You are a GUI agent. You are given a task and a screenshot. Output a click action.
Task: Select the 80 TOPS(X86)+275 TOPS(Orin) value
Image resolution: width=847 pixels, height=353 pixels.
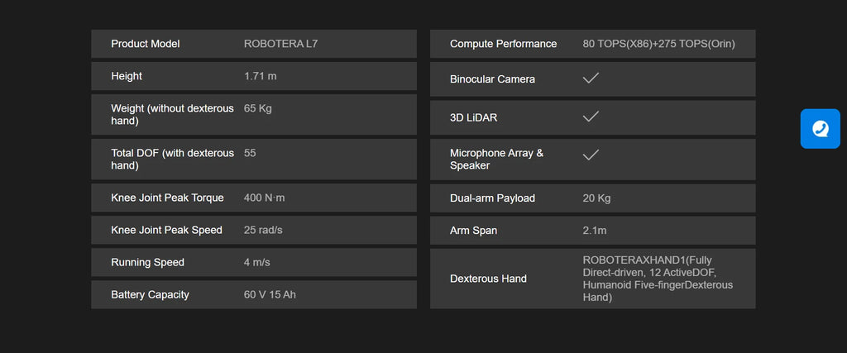[x=659, y=44]
